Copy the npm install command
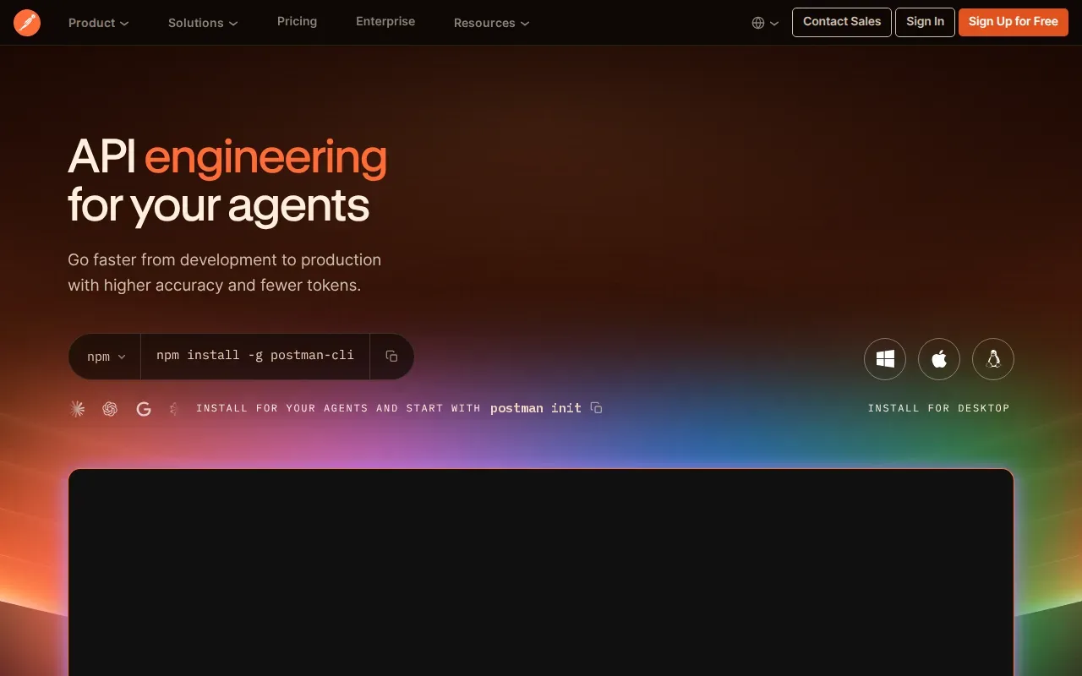The image size is (1082, 676). pos(391,357)
